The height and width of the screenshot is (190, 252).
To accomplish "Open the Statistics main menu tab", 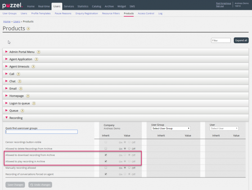I will [x=83, y=6].
